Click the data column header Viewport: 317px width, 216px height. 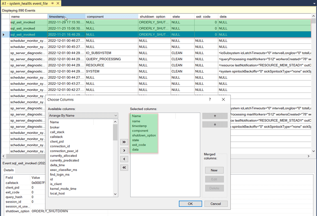pyautogui.click(x=265, y=17)
